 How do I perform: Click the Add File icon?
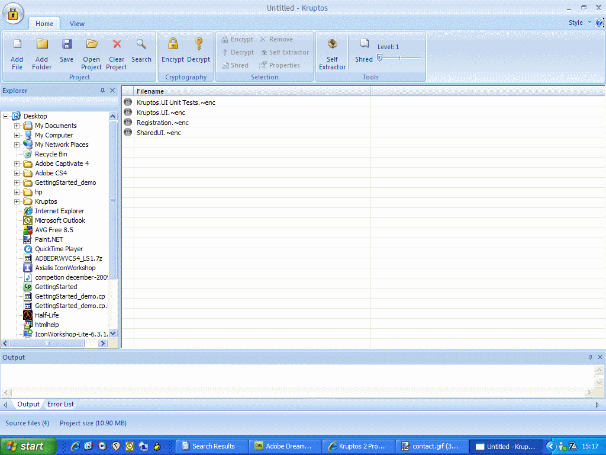click(17, 44)
